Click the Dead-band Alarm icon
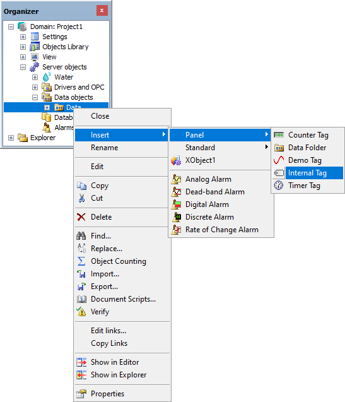Image resolution: width=345 pixels, height=402 pixels. 176,192
